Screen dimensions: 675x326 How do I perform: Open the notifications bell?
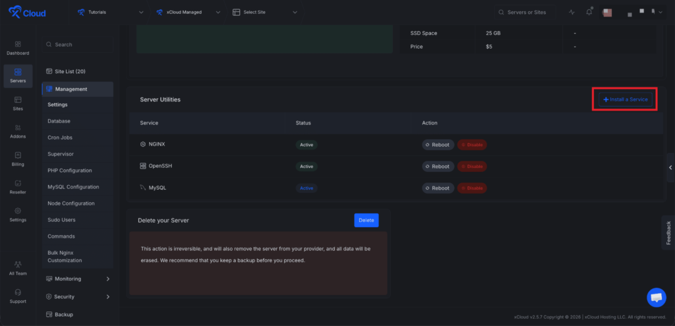(589, 12)
